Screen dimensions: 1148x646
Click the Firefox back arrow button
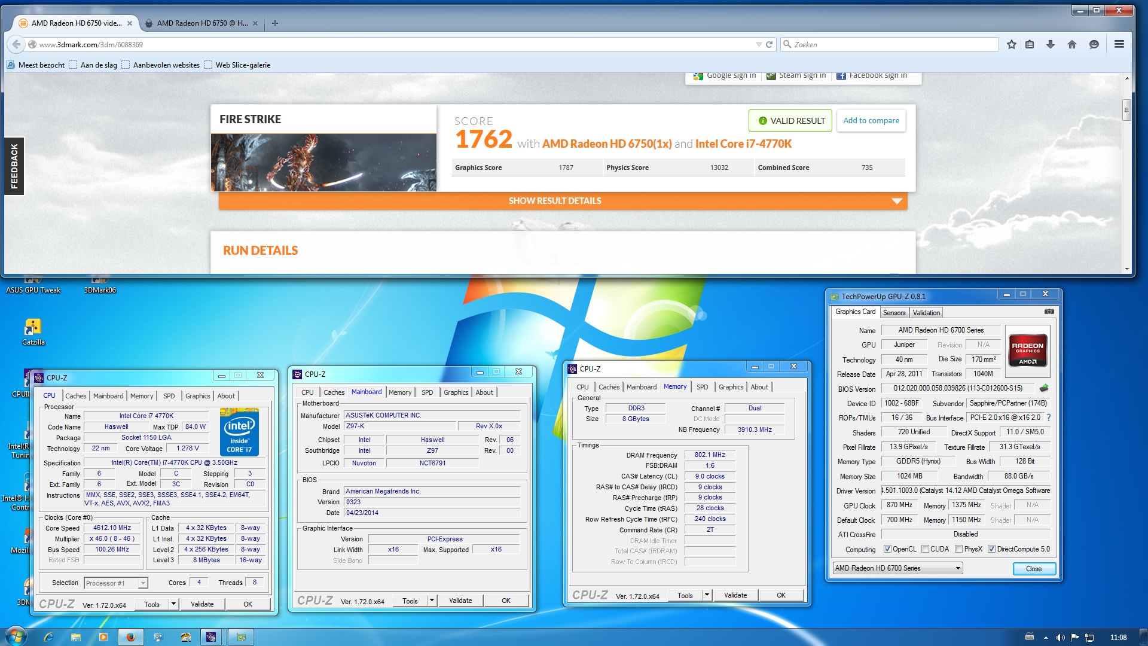(x=16, y=44)
